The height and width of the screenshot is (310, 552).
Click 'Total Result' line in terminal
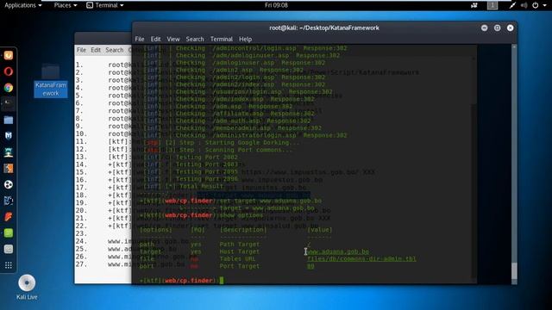click(x=201, y=186)
